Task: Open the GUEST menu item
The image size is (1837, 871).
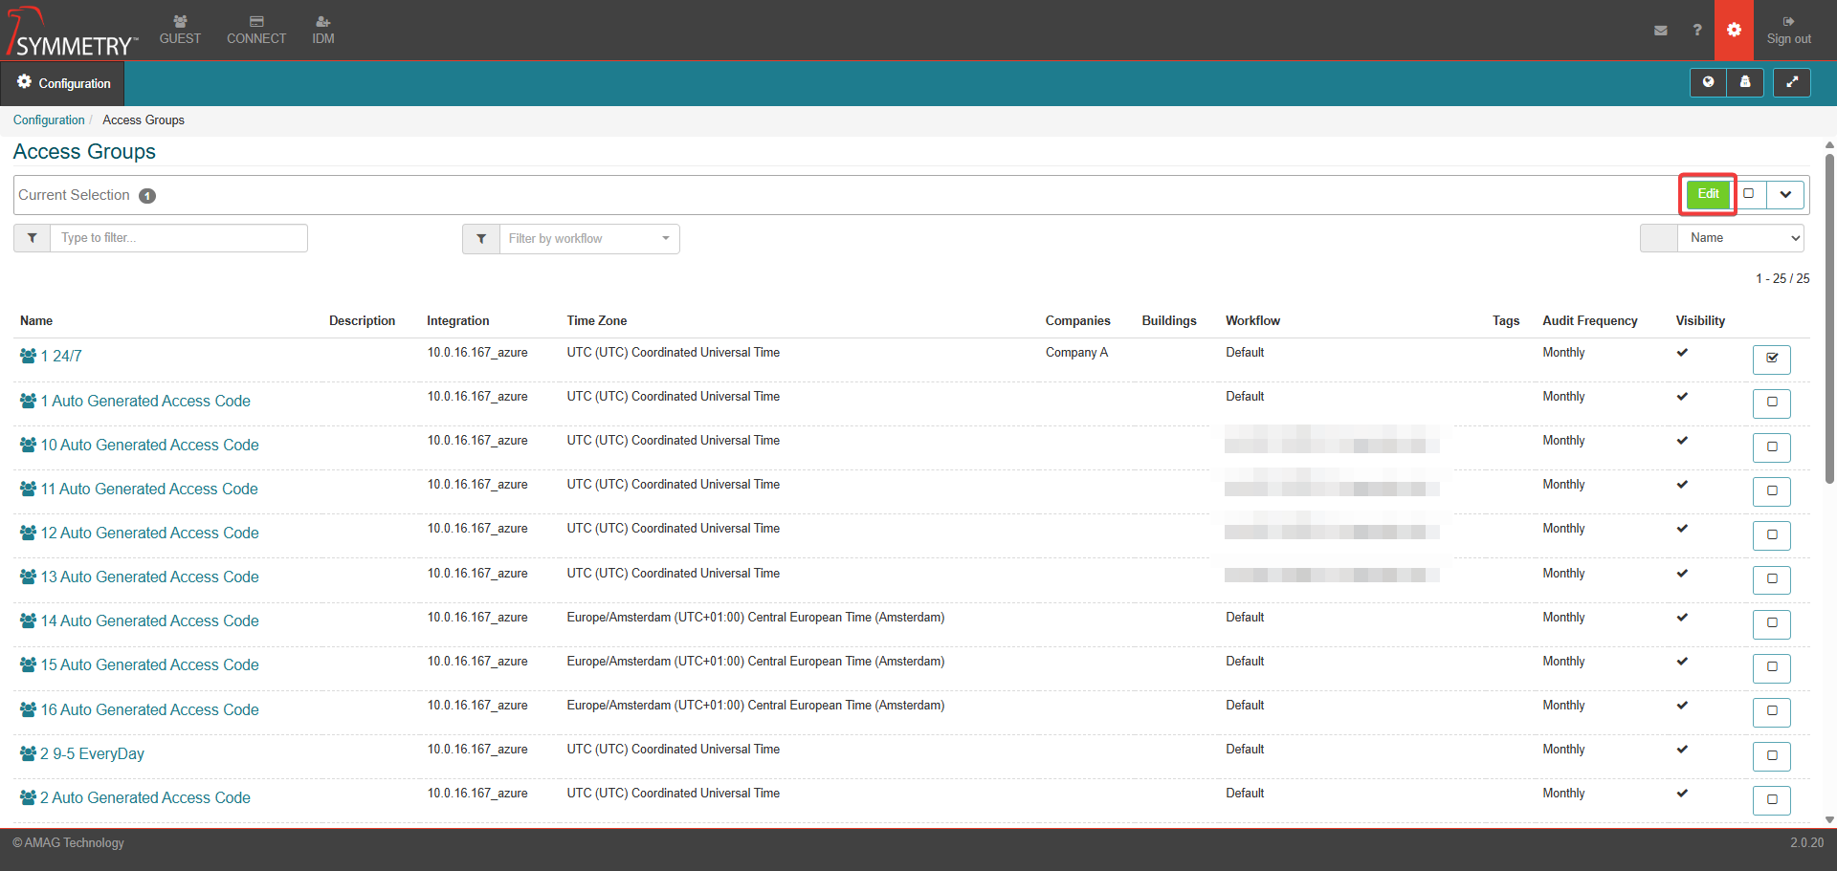Action: pyautogui.click(x=180, y=30)
